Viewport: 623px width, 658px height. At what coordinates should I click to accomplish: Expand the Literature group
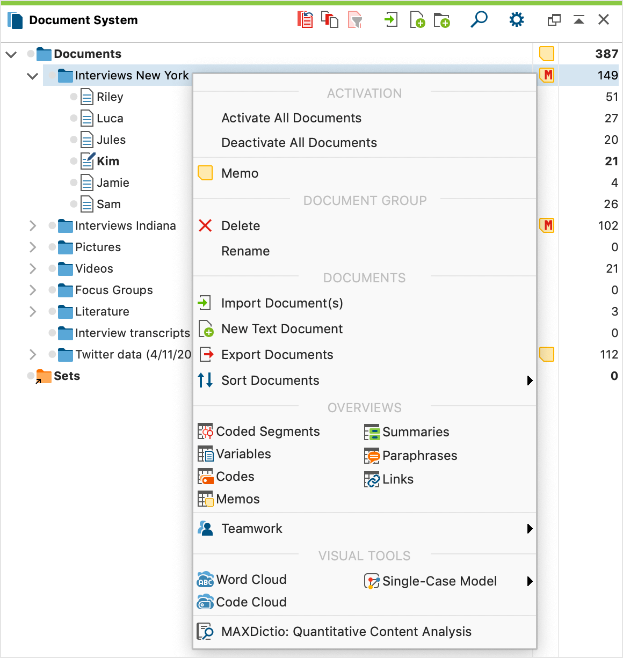coord(33,311)
